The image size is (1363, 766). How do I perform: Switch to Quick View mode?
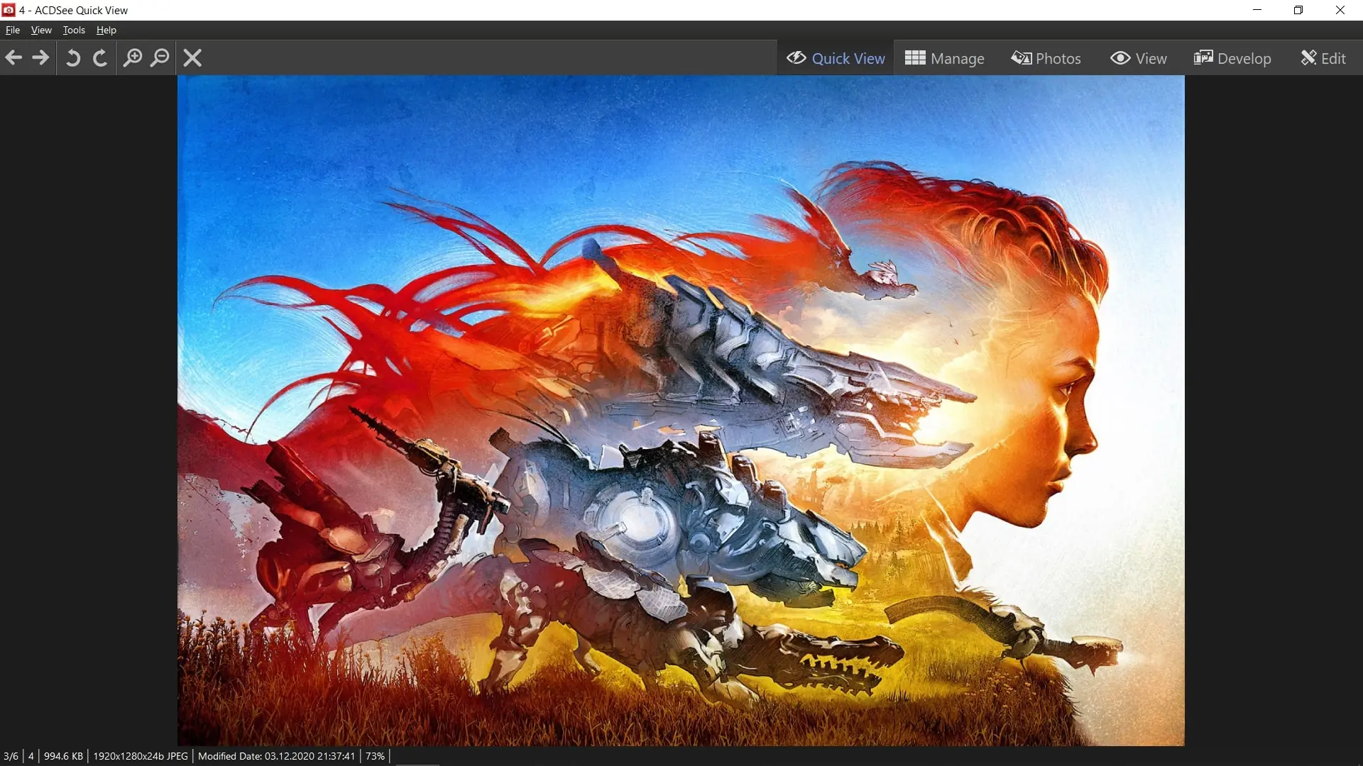click(x=836, y=58)
